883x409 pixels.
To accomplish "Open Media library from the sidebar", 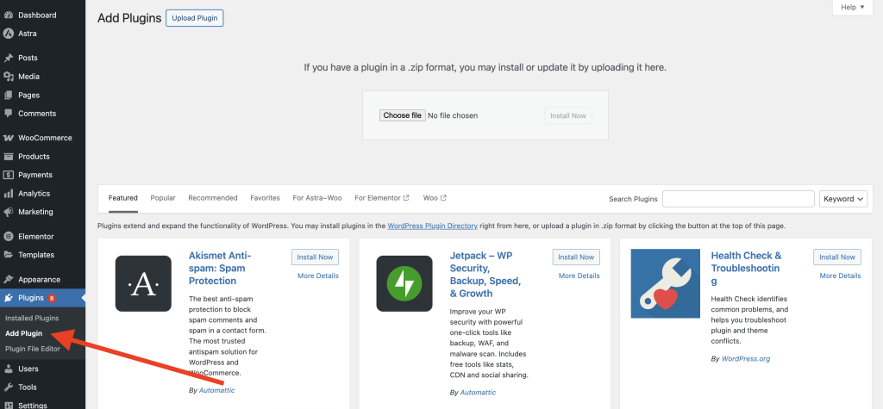I will click(28, 77).
